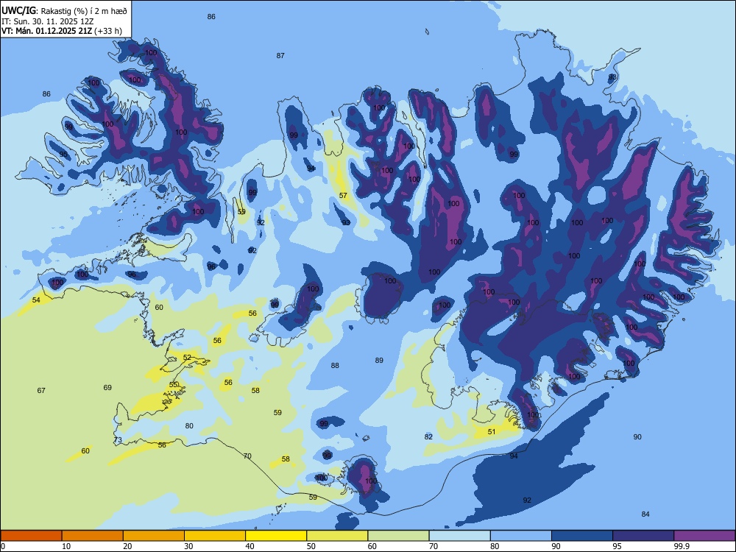Select the map value '67' in the southwest ocean
The image size is (736, 552).
[41, 391]
